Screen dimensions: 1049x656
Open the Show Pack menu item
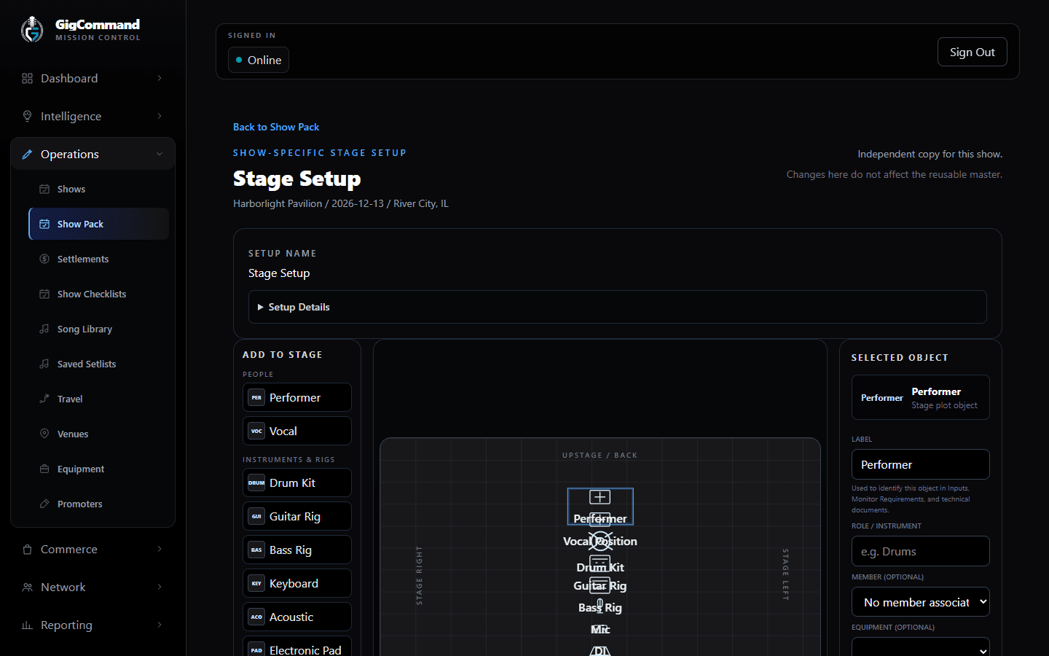tap(99, 224)
